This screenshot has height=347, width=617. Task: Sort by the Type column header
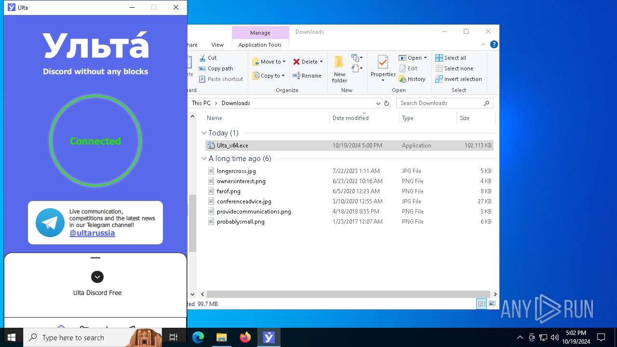tap(428, 118)
